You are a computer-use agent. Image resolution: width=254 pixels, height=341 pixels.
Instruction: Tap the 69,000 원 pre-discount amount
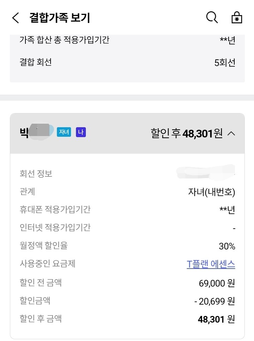tap(217, 283)
